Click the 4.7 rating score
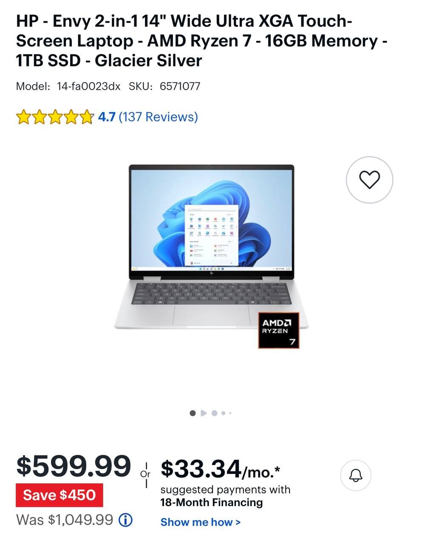Image resolution: width=425 pixels, height=544 pixels. pos(107,117)
